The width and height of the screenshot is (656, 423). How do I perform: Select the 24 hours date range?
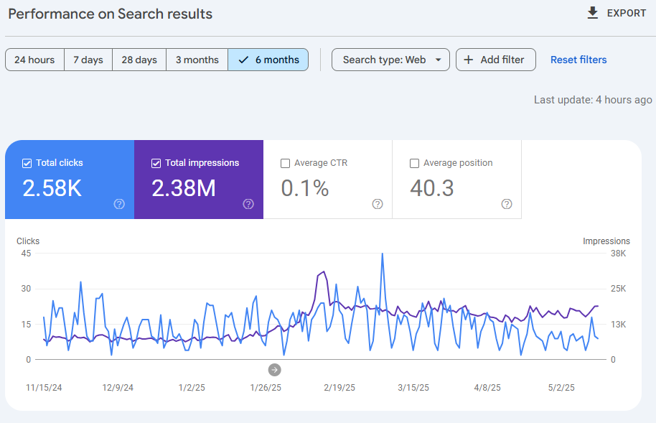coord(34,60)
